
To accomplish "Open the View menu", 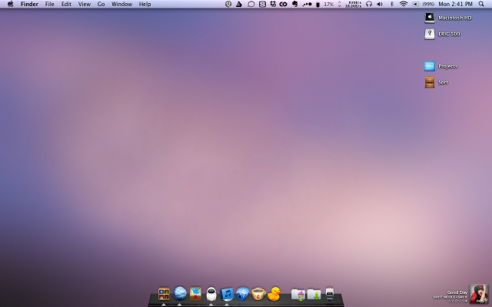I will coord(85,4).
